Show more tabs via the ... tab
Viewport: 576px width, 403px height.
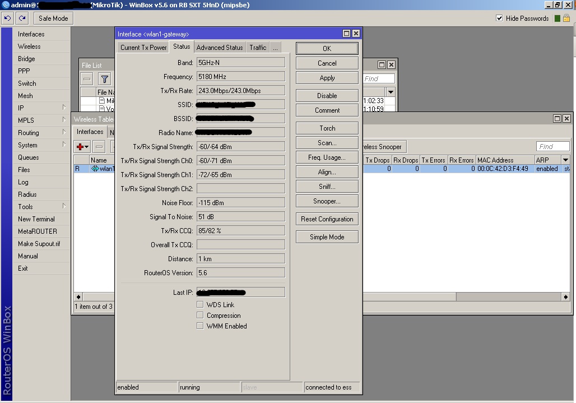[275, 48]
